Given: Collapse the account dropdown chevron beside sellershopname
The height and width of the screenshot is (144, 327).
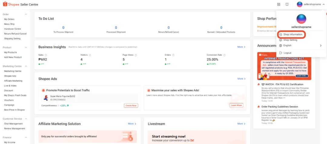Looking at the screenshot, I should click(x=323, y=4).
